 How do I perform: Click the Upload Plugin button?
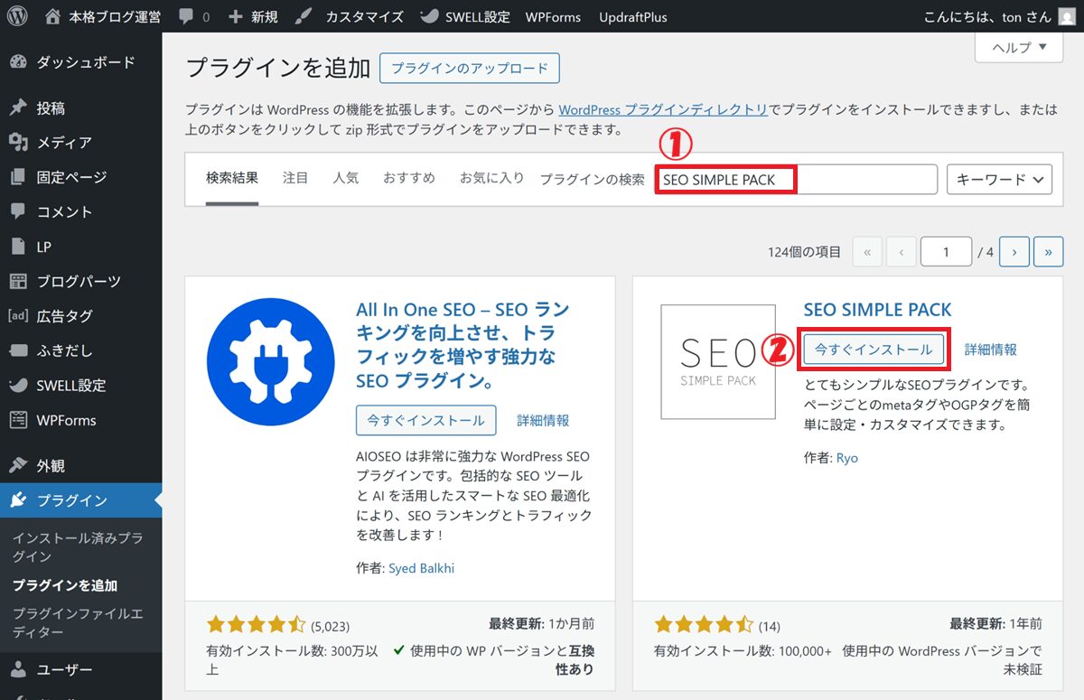tap(470, 68)
